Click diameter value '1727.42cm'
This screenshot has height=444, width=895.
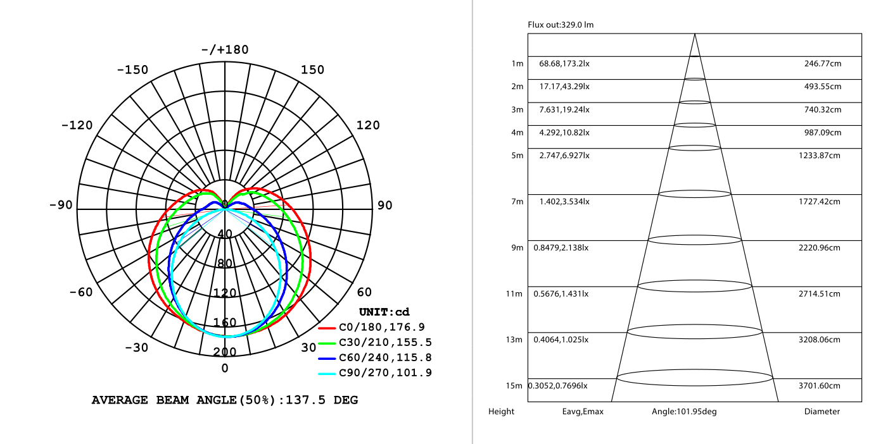pos(821,202)
